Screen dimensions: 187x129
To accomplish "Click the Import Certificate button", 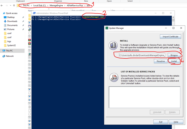I will coord(171,37).
